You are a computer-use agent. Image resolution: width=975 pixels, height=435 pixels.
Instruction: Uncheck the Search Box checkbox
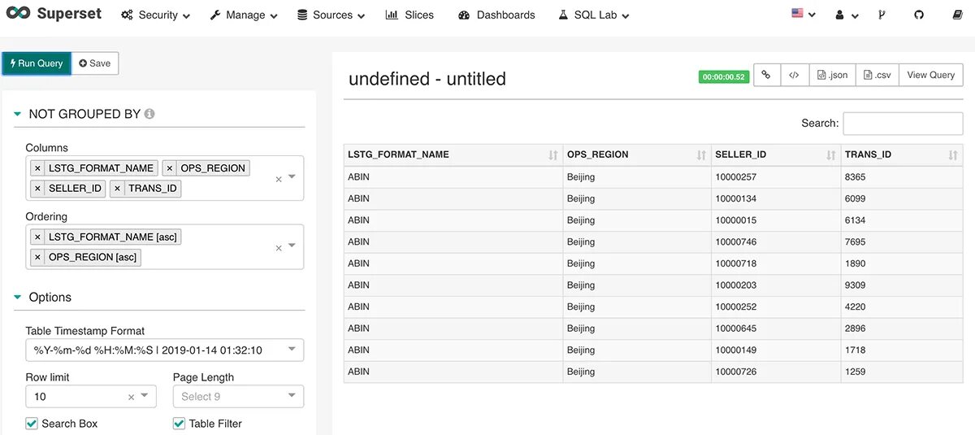point(32,424)
